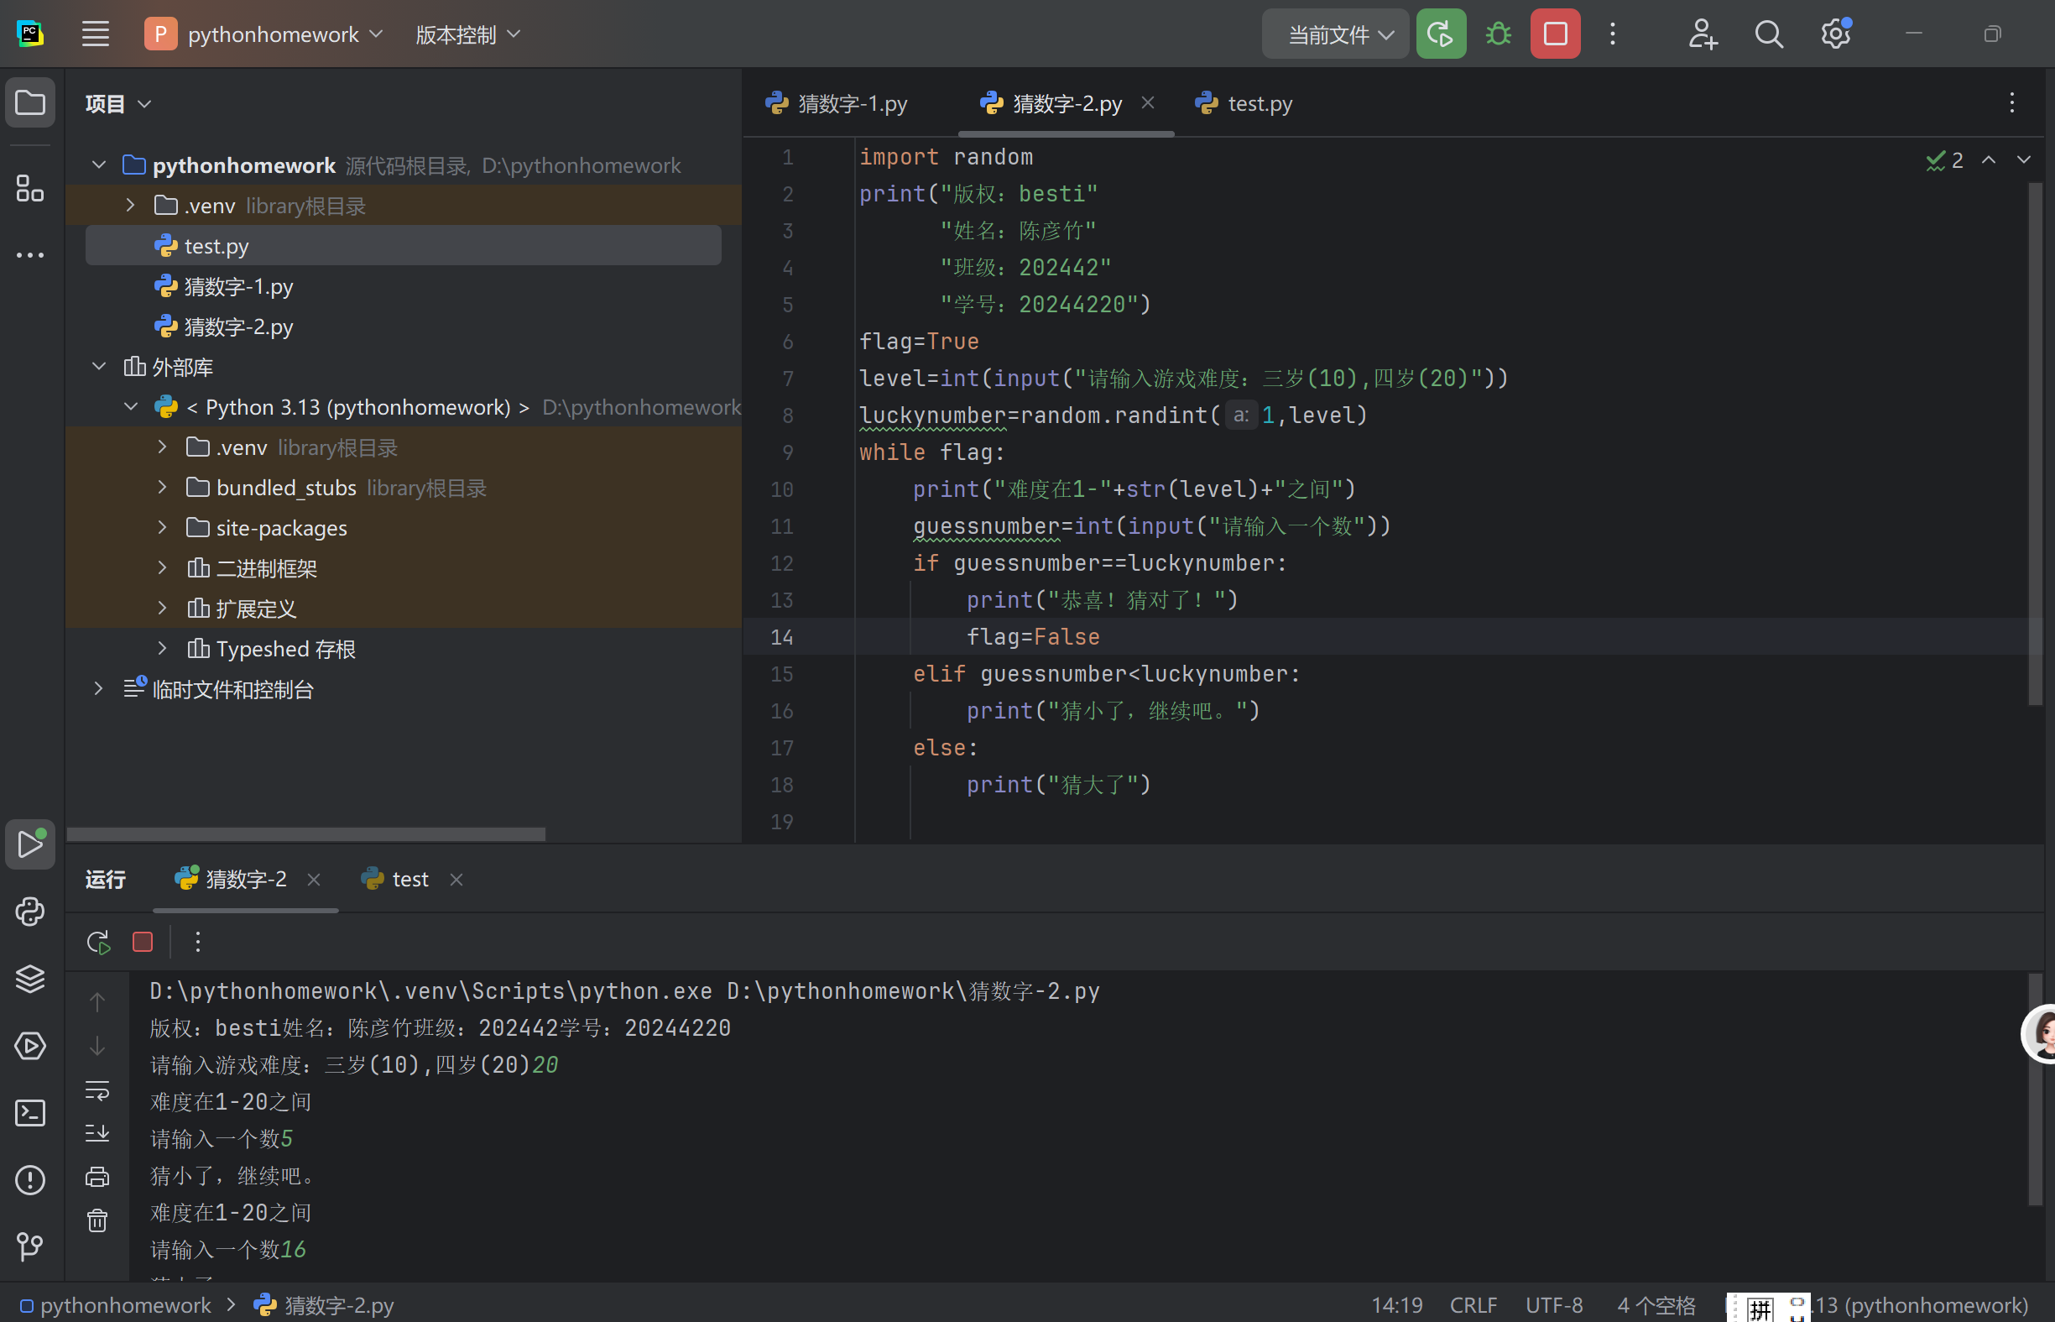Image resolution: width=2055 pixels, height=1322 pixels.
Task: Open the 当前文件 run configuration dropdown
Action: [x=1335, y=34]
